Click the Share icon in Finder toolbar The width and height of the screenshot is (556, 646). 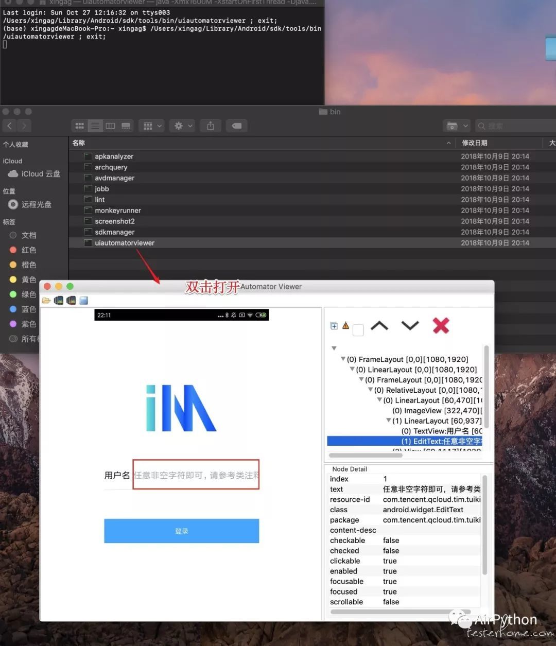[x=211, y=126]
